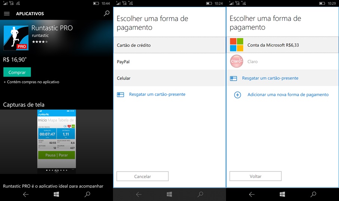Tap the Windows Start icon in the middle phone

169,195
